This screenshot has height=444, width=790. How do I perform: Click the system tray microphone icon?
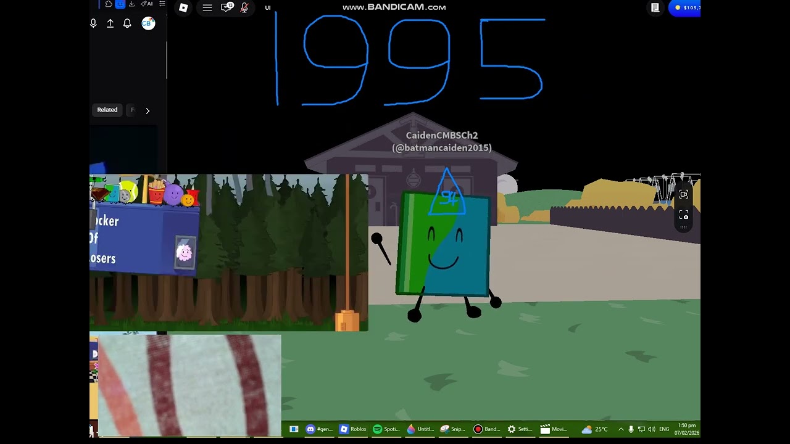(631, 429)
